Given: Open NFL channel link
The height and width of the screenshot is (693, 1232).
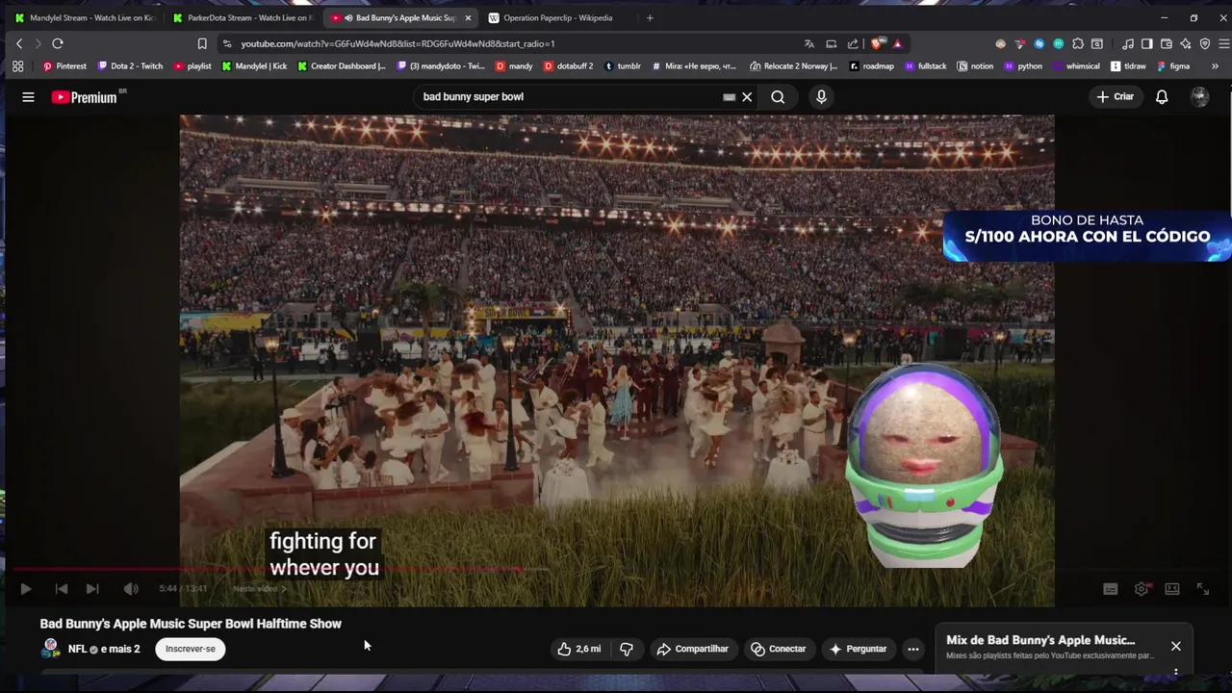Looking at the screenshot, I should (x=77, y=649).
